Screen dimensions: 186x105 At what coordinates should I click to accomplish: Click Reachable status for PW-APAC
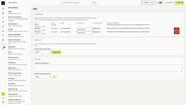click(54, 28)
